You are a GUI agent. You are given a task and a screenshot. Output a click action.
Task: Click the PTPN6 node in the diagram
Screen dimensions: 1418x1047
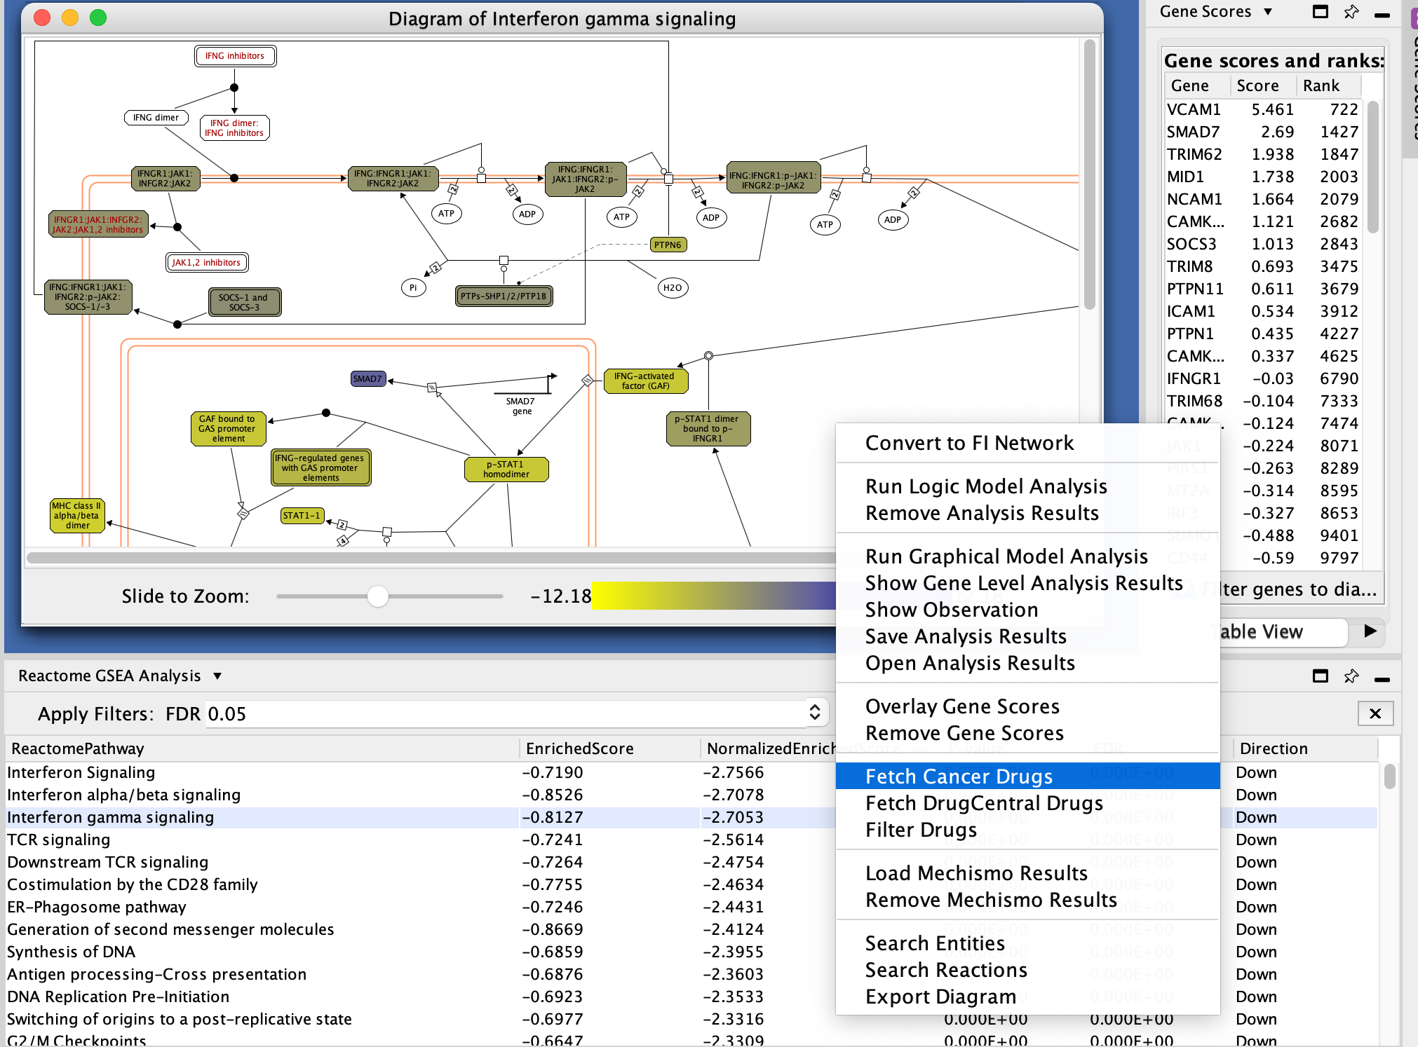coord(667,245)
